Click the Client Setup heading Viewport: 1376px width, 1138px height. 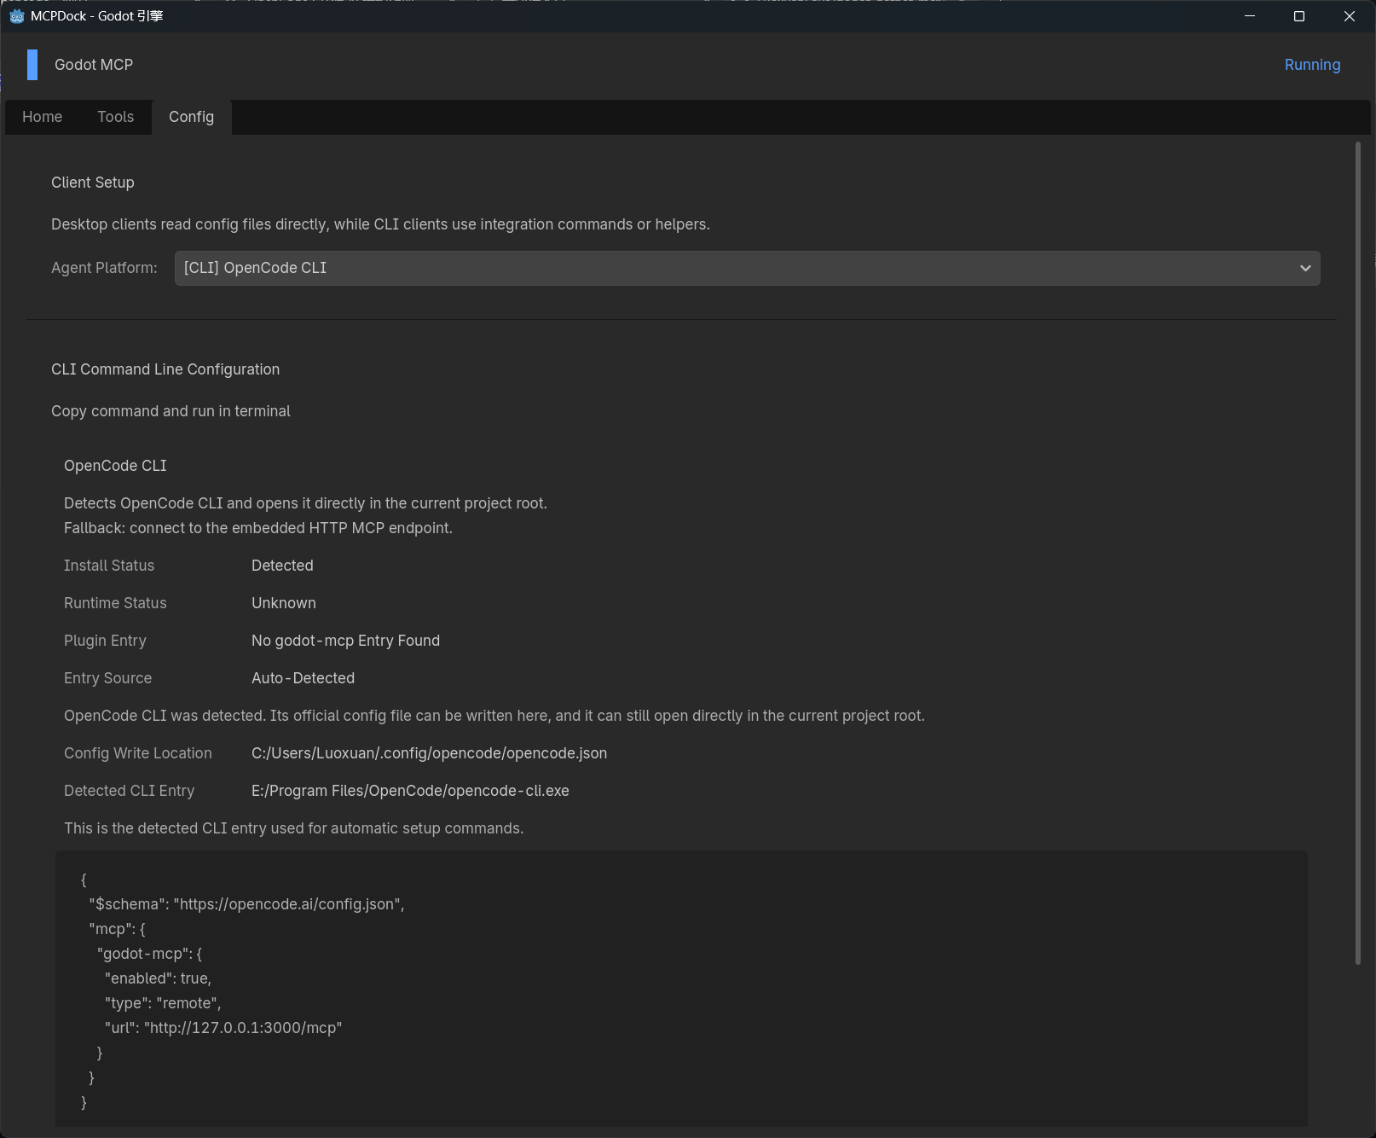93,183
